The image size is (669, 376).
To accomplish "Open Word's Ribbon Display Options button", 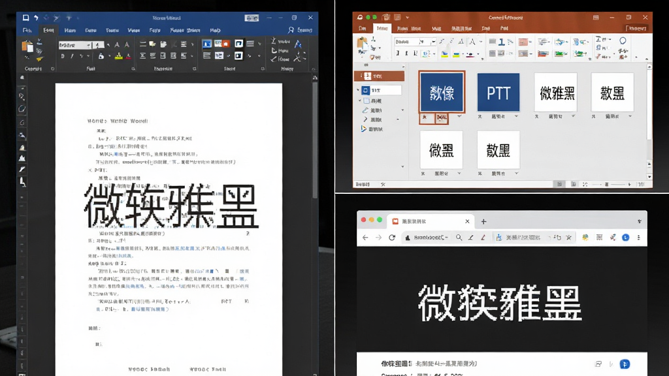I will [x=252, y=18].
